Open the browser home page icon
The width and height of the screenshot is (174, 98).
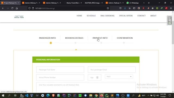click(x=17, y=8)
